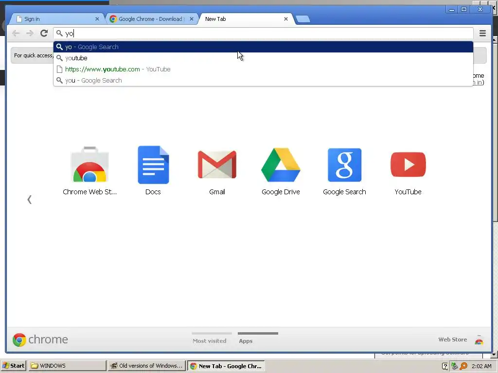The height and width of the screenshot is (373, 498).
Task: Open the Windows Start button
Action: (14, 366)
